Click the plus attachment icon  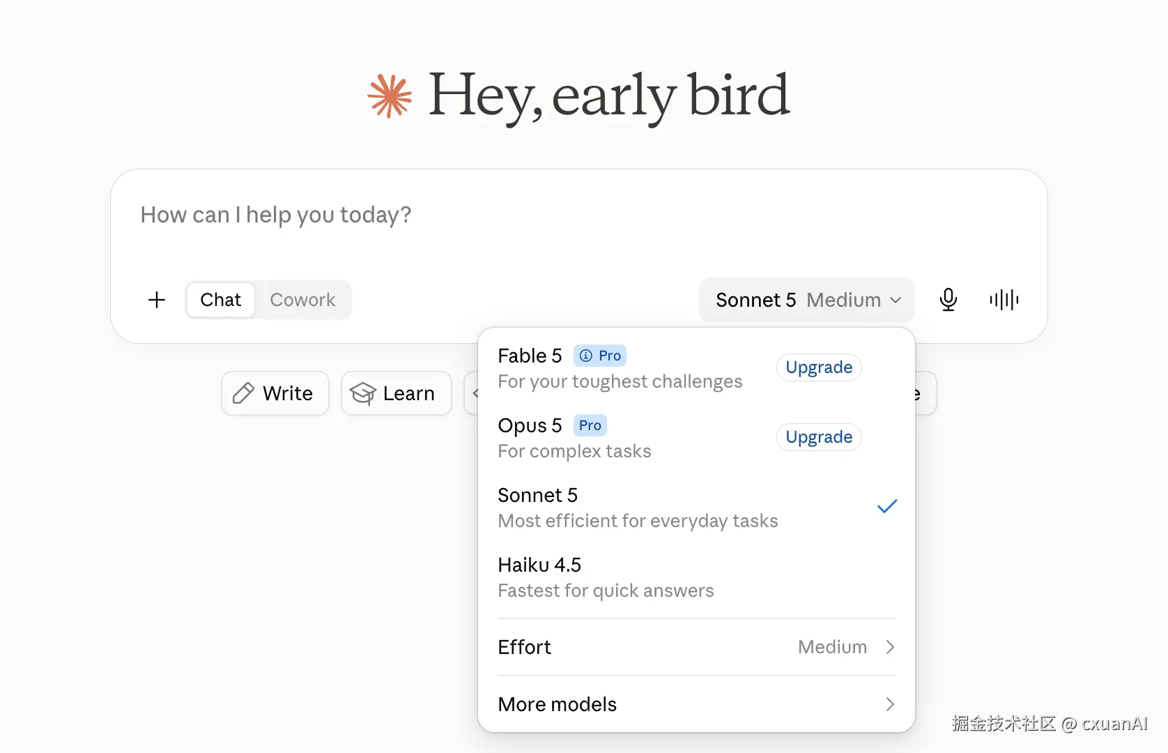point(157,300)
